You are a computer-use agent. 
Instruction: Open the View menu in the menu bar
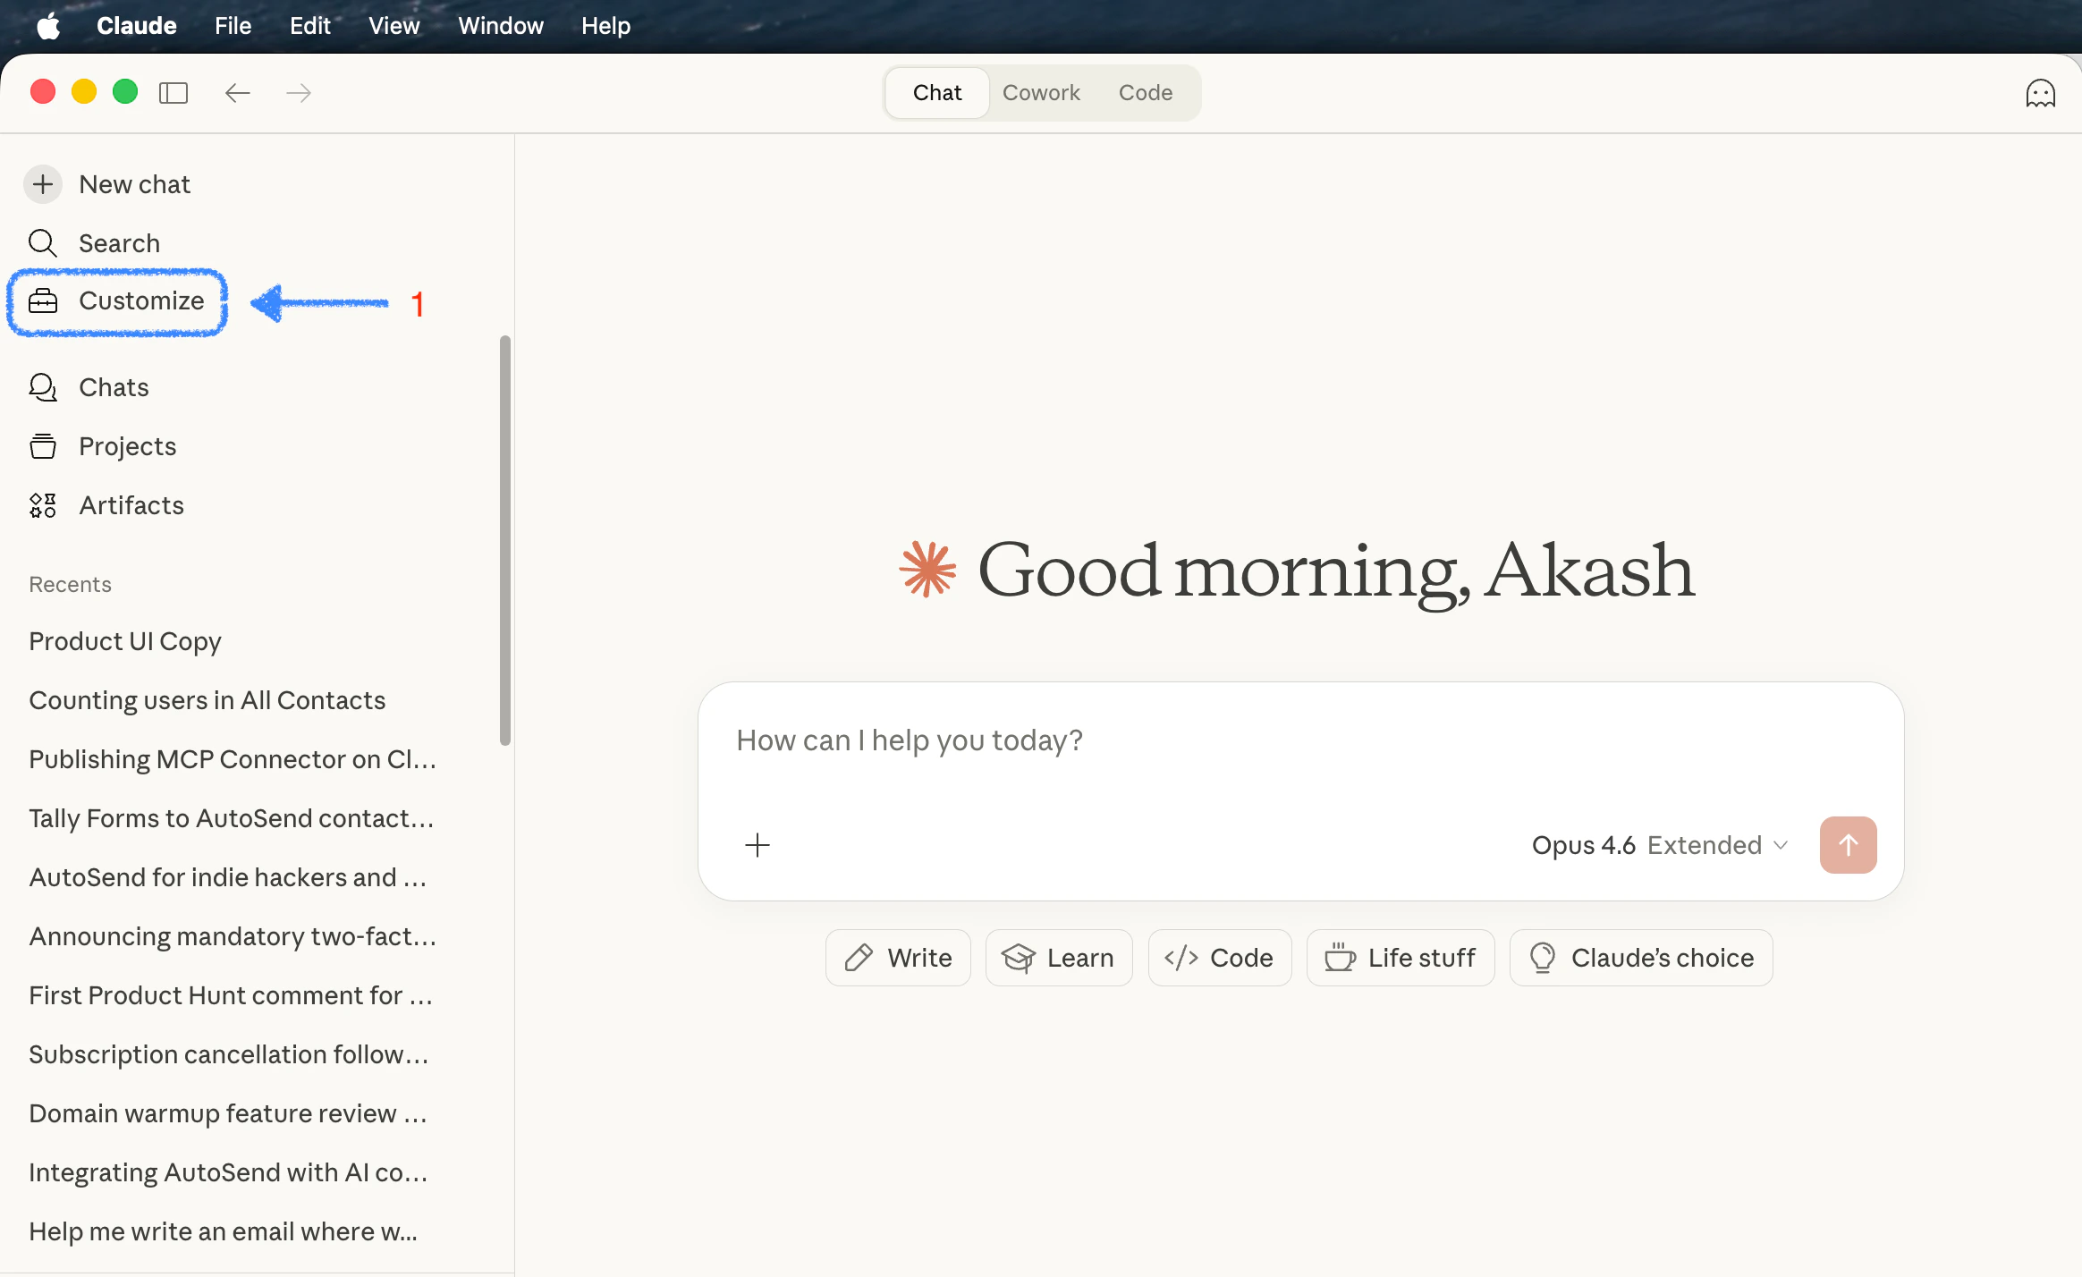(394, 26)
